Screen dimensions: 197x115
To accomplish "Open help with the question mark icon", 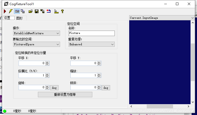I will pyautogui.click(x=62, y=11).
